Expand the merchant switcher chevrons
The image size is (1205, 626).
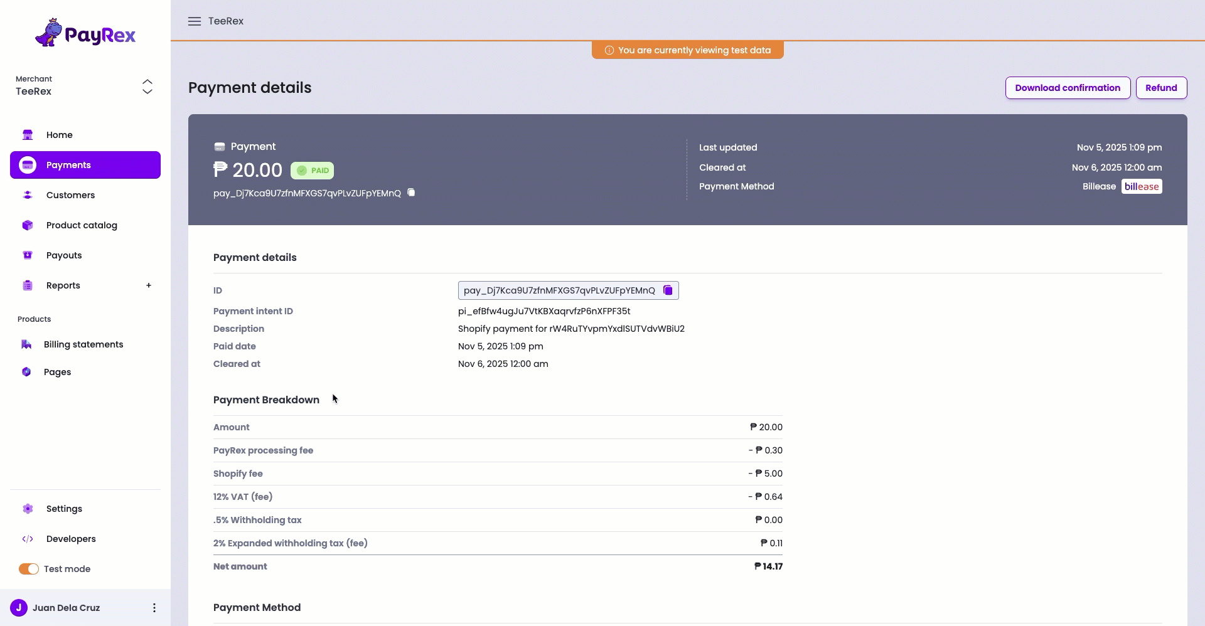click(147, 87)
